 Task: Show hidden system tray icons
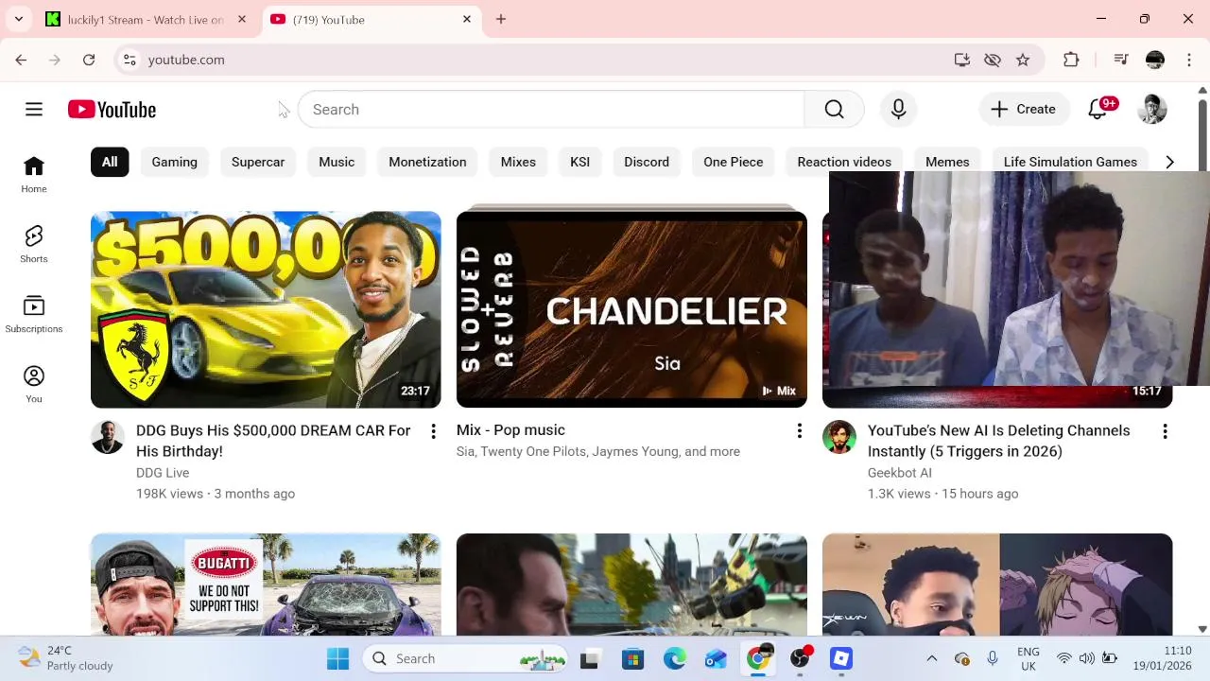931,658
